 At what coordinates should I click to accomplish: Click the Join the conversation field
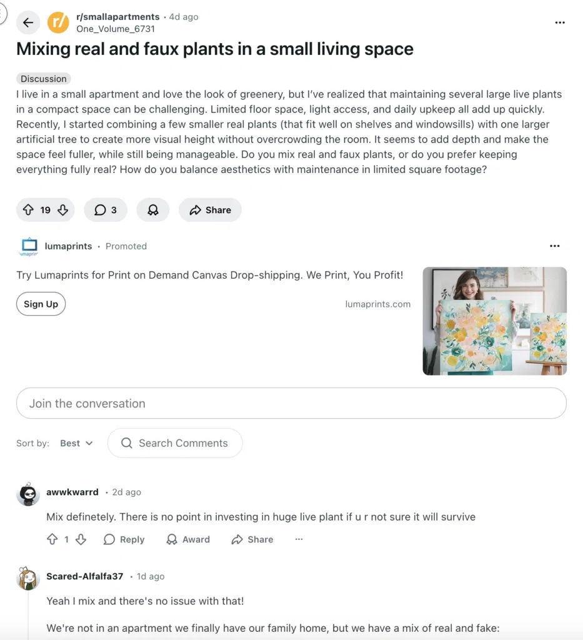click(291, 403)
